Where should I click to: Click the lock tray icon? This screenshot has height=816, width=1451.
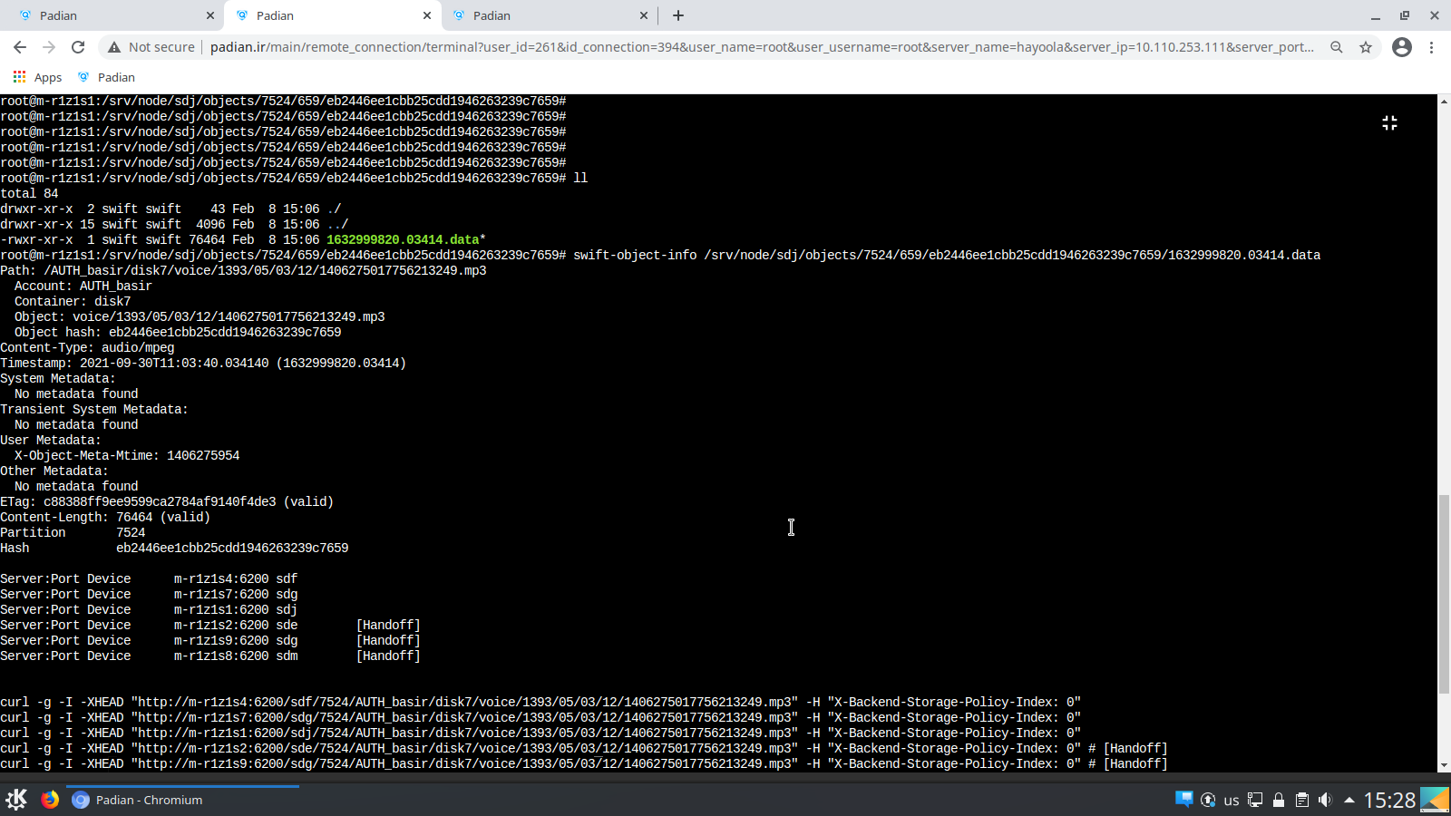click(x=1279, y=800)
